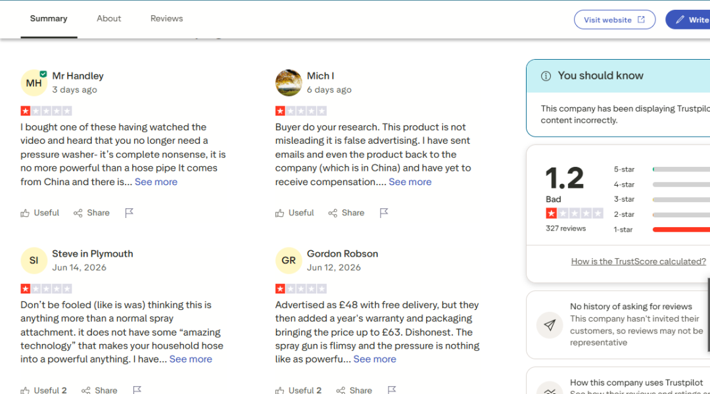
Task: Switch to the Summary tab
Action: [49, 18]
